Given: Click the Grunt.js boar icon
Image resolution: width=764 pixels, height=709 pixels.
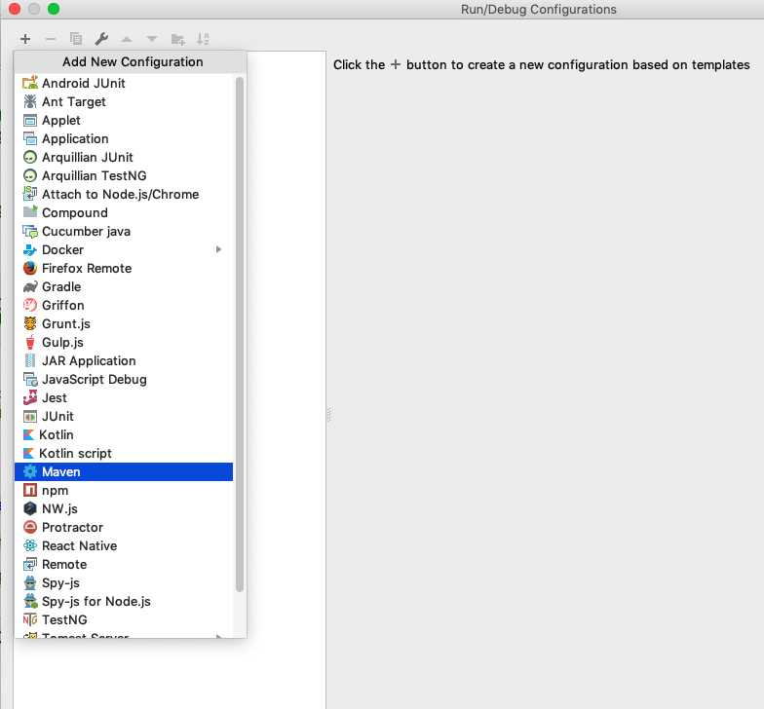Looking at the screenshot, I should (30, 323).
